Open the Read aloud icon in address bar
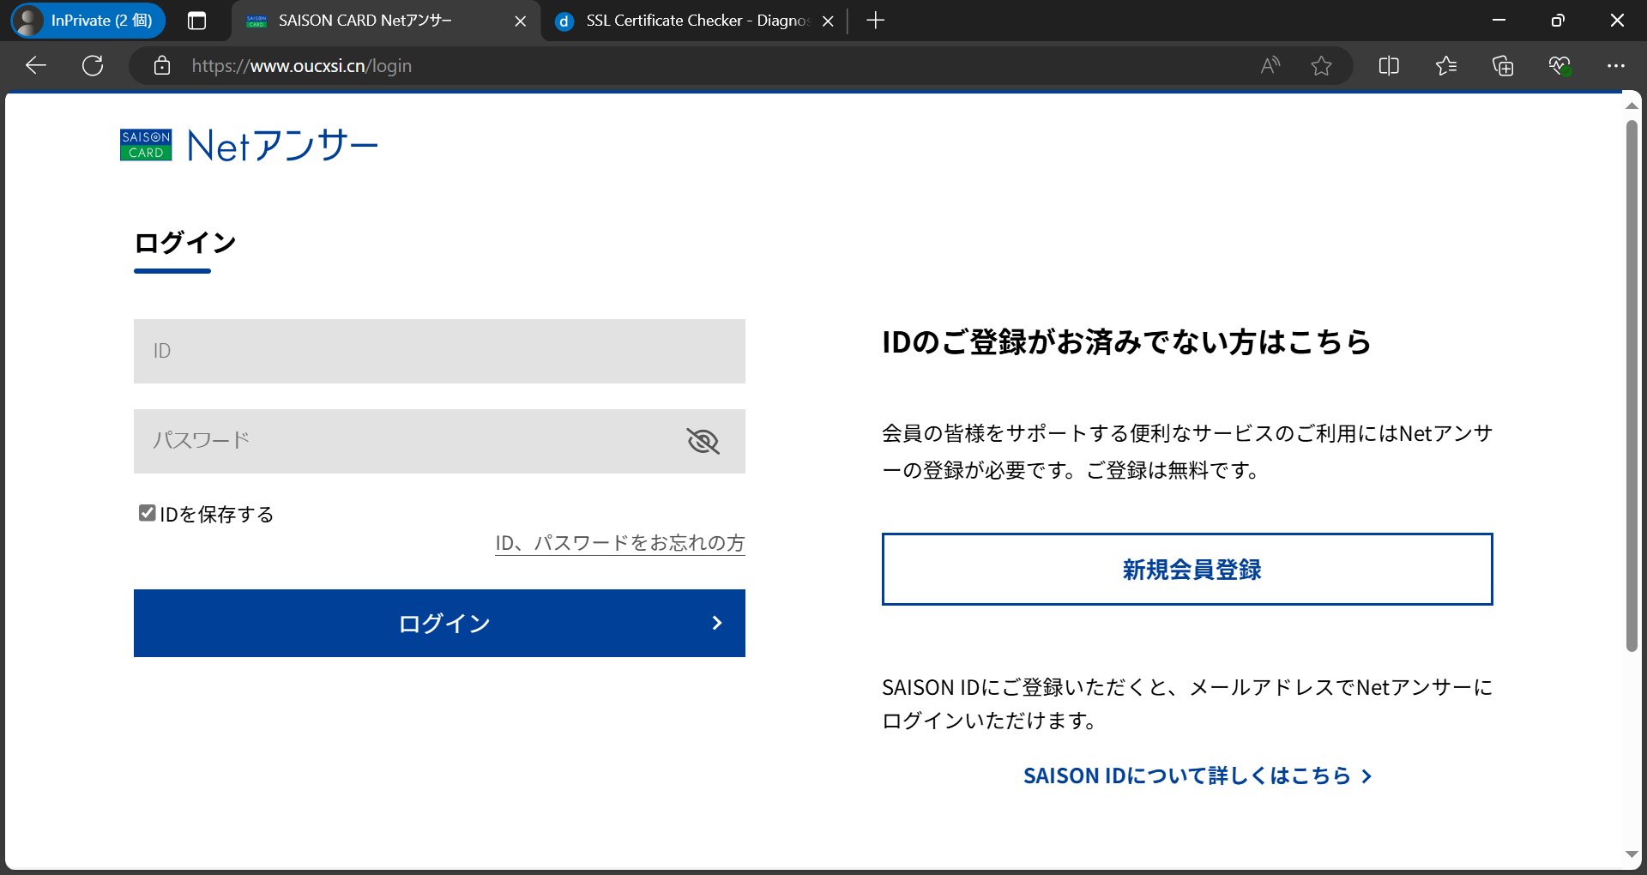The width and height of the screenshot is (1647, 875). click(x=1270, y=65)
